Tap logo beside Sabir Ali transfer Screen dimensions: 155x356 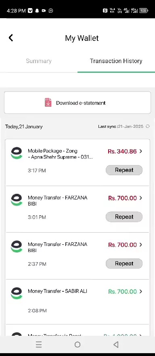click(x=17, y=293)
